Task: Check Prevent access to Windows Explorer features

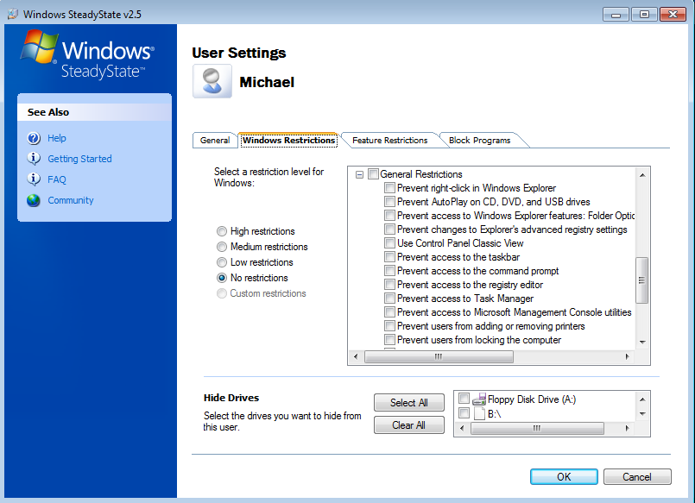Action: (x=389, y=216)
